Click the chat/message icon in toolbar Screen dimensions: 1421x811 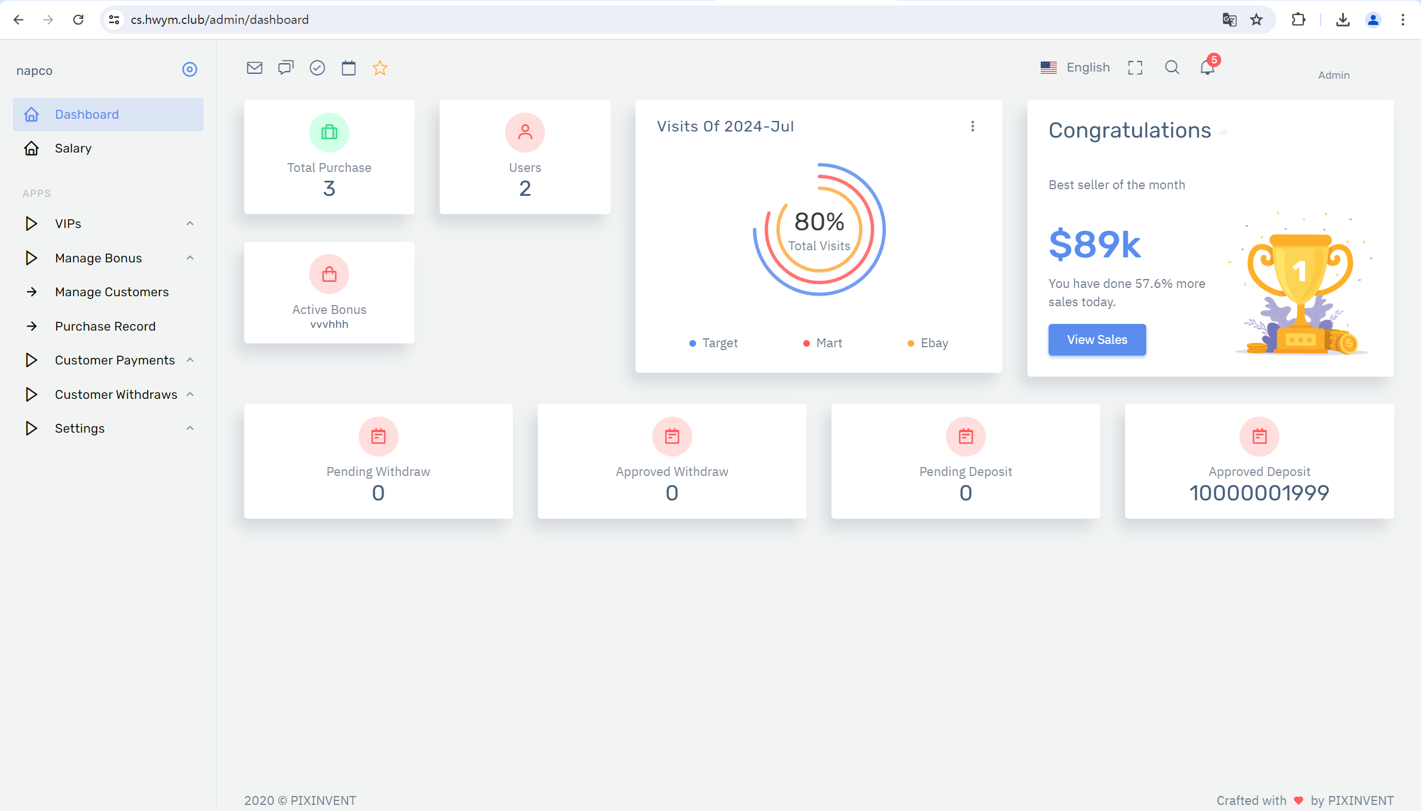pos(286,66)
